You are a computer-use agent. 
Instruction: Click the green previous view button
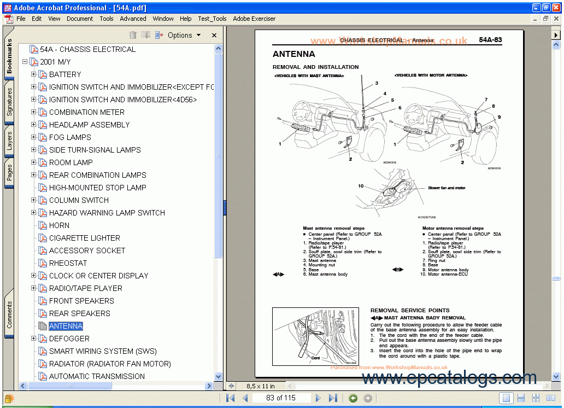click(353, 398)
